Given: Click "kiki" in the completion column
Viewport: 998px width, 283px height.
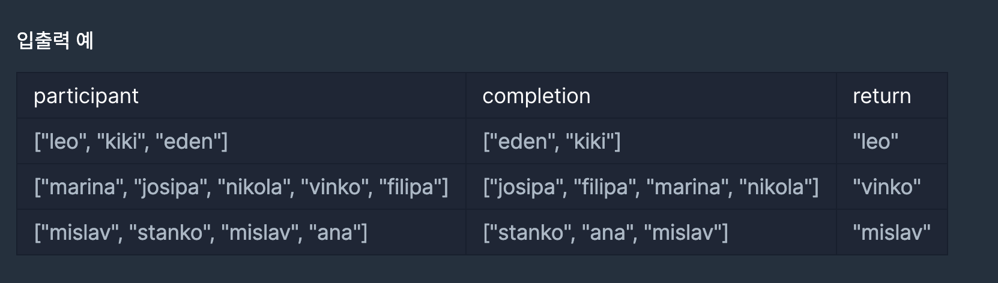Looking at the screenshot, I should [x=589, y=141].
